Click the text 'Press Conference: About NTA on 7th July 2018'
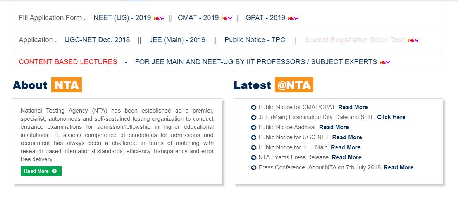Image resolution: width=458 pixels, height=210 pixels. pyautogui.click(x=320, y=167)
